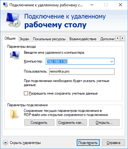Switch to the Общие tab
Image resolution: width=128 pixels, height=149 pixels.
click(x=10, y=38)
